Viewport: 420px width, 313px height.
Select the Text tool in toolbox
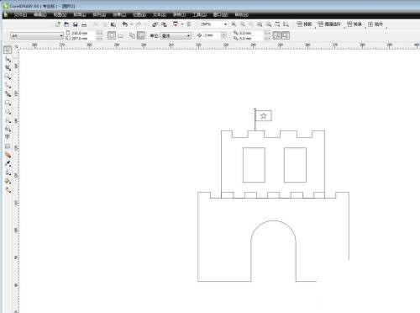click(x=8, y=137)
